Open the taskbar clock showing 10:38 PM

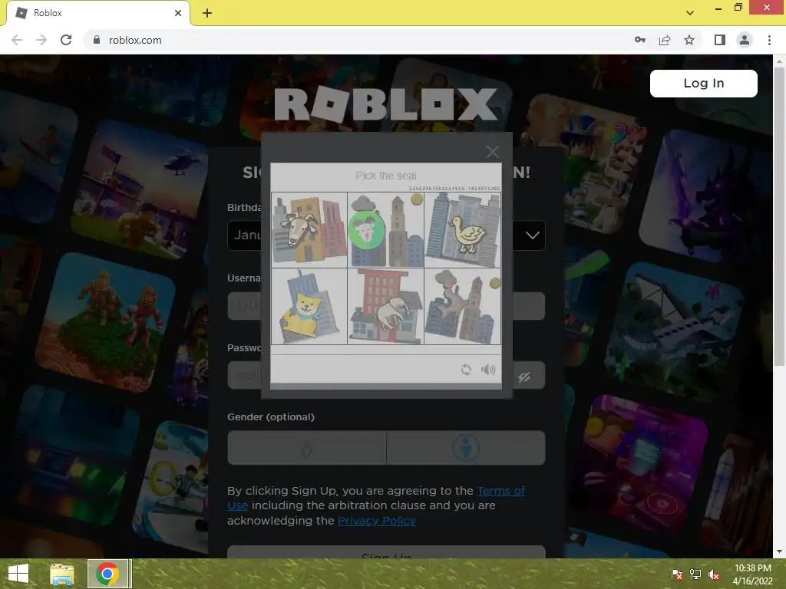click(x=753, y=574)
